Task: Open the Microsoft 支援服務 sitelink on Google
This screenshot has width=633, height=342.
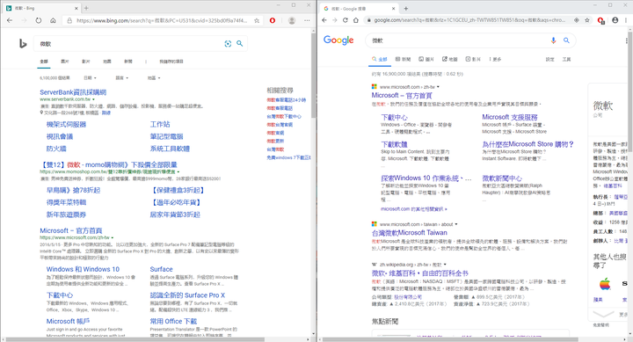Action: [509, 117]
